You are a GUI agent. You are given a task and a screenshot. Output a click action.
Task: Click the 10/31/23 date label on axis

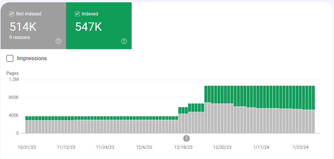27,147
